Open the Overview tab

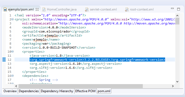pyautogui.click(x=10, y=91)
